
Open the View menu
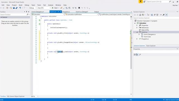[x=8, y=5]
